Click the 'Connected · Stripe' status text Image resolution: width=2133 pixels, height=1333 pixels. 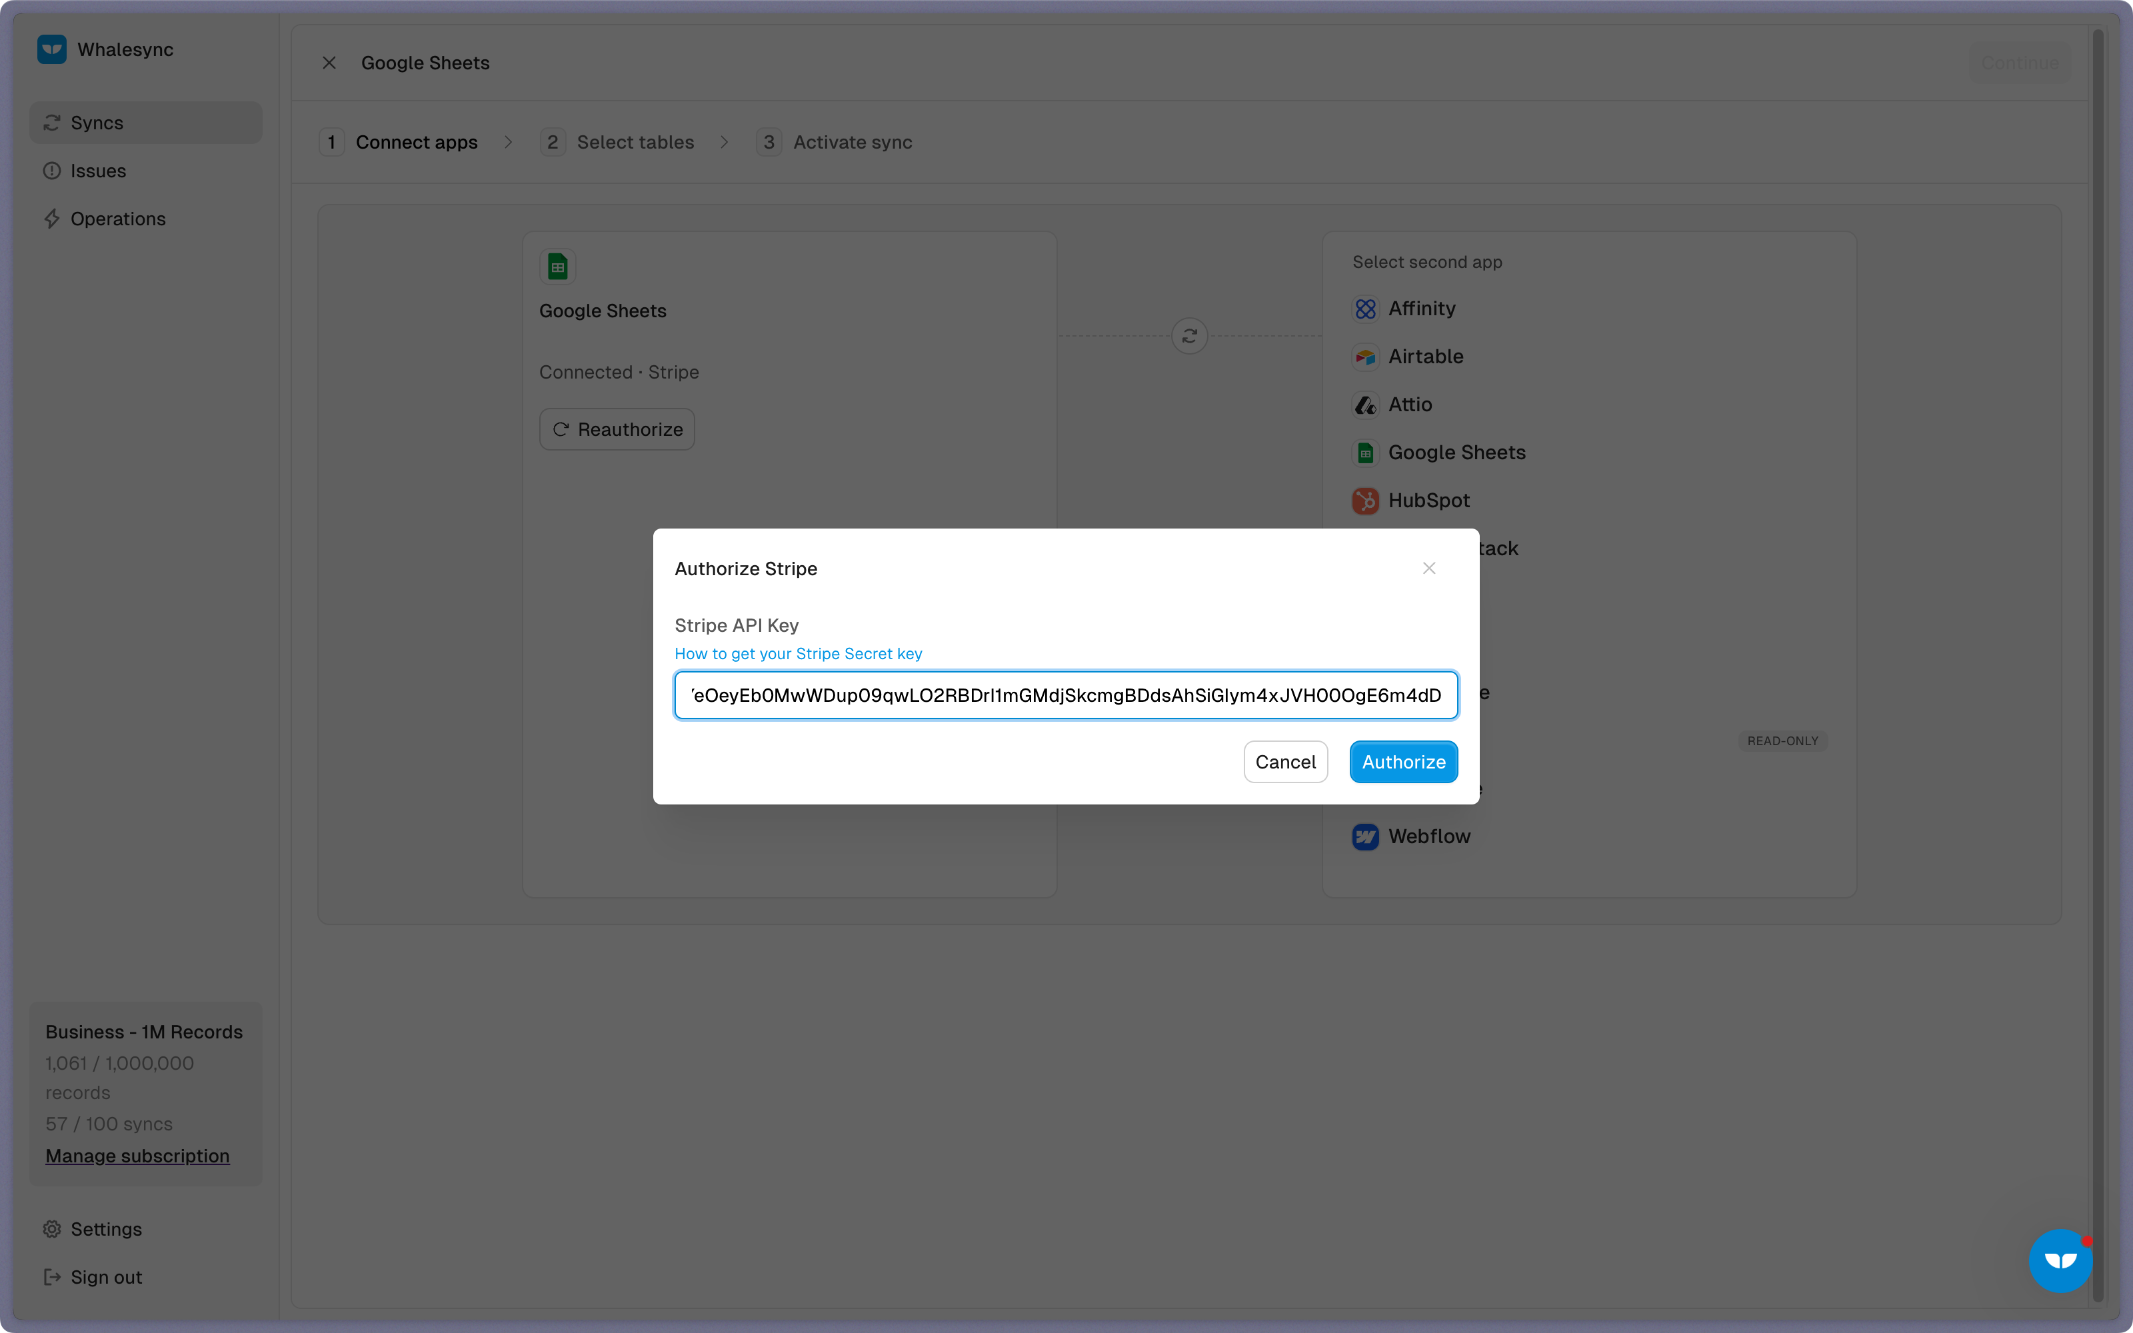pyautogui.click(x=619, y=372)
